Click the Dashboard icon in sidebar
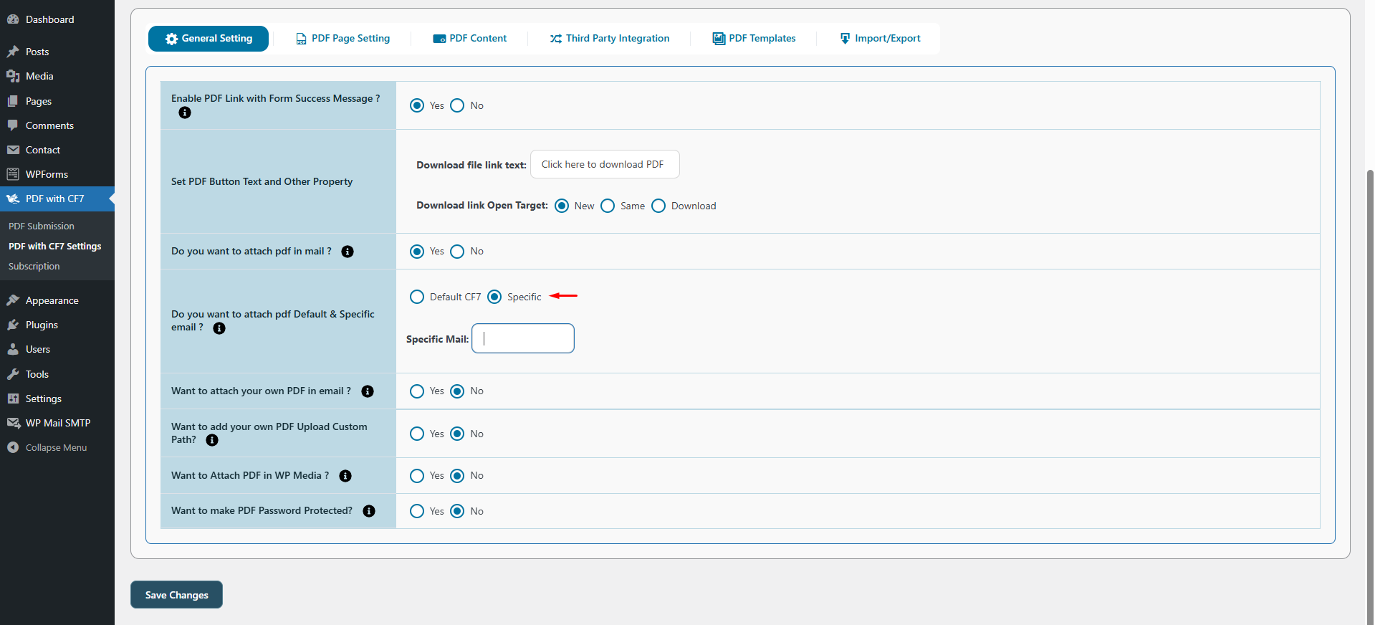1375x625 pixels. tap(13, 19)
